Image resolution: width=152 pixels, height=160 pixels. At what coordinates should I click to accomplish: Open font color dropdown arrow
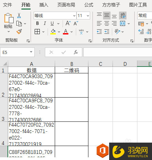[71, 32]
